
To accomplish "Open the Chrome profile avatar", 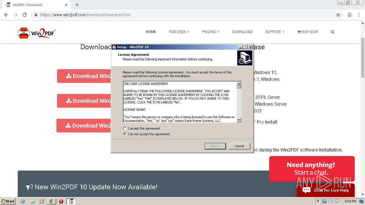I will tap(350, 15).
